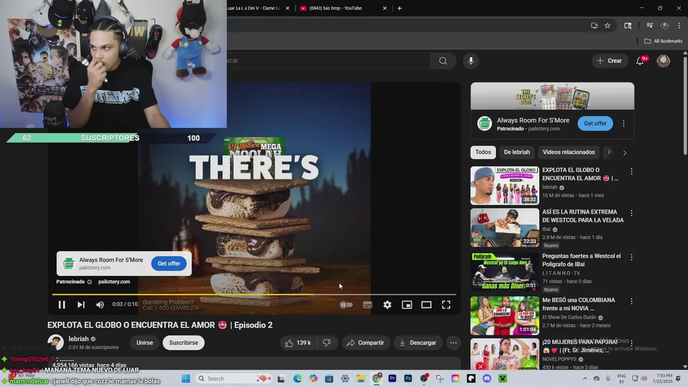Click Get offer in the sidebar ad
688x387 pixels.
[595, 123]
